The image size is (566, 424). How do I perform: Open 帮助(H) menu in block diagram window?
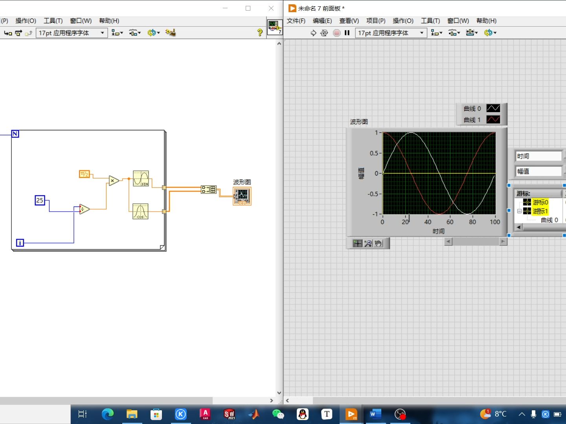(109, 21)
